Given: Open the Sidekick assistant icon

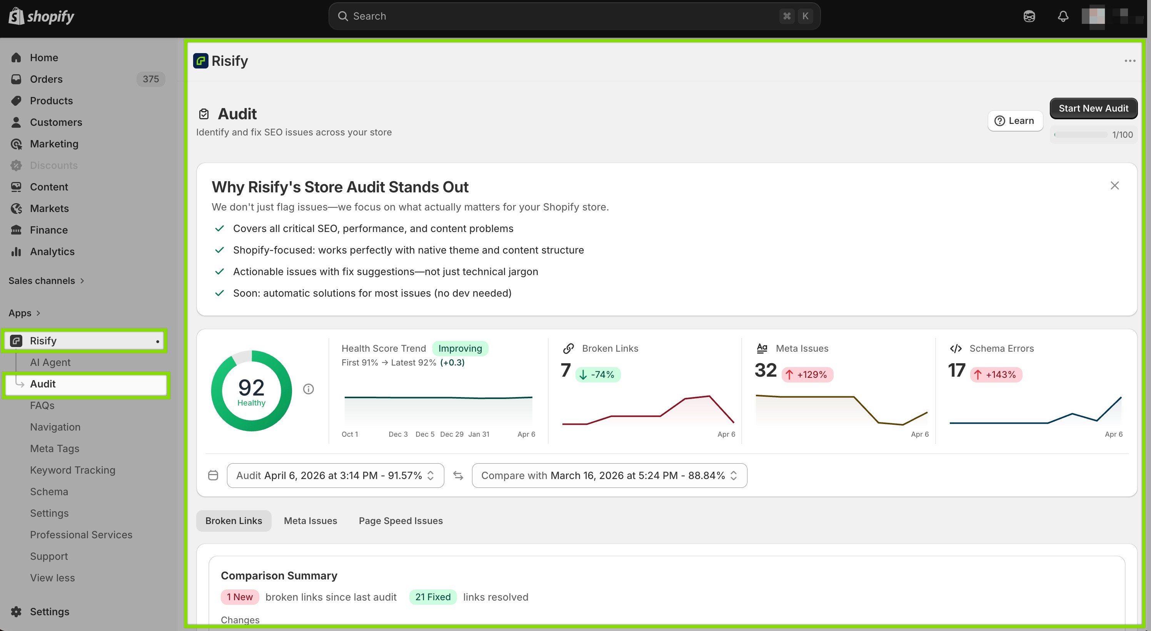Looking at the screenshot, I should pos(1029,16).
